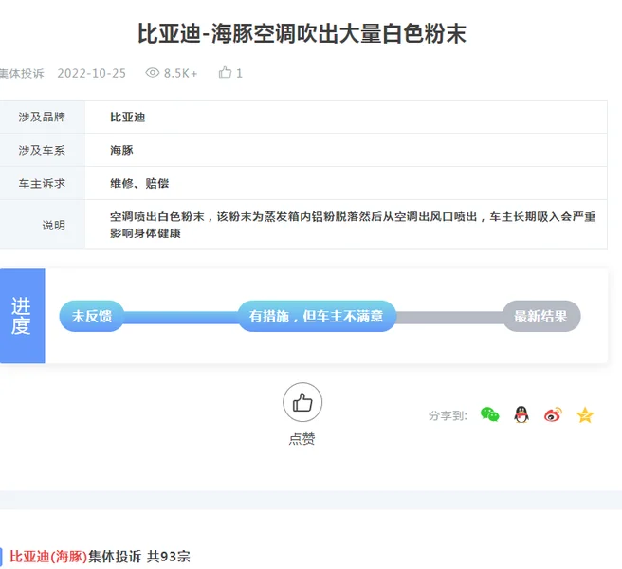This screenshot has height=569, width=622.
Task: Click the eye views icon next to 8.5K+
Action: (153, 73)
